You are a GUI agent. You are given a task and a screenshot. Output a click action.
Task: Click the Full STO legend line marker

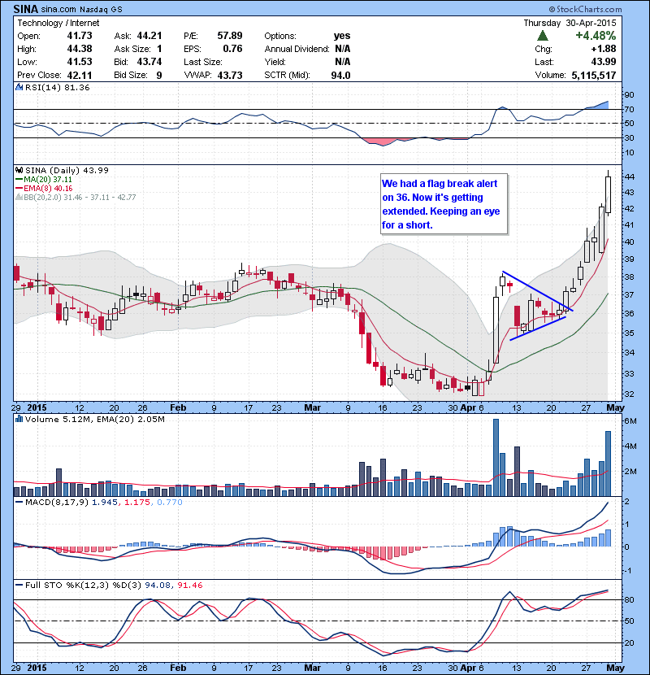[19, 585]
